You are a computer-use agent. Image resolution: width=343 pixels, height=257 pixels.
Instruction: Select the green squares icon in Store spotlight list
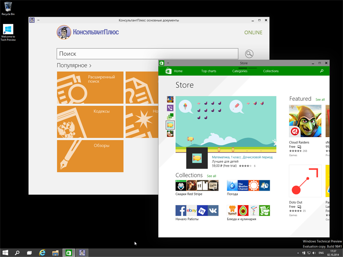click(170, 116)
